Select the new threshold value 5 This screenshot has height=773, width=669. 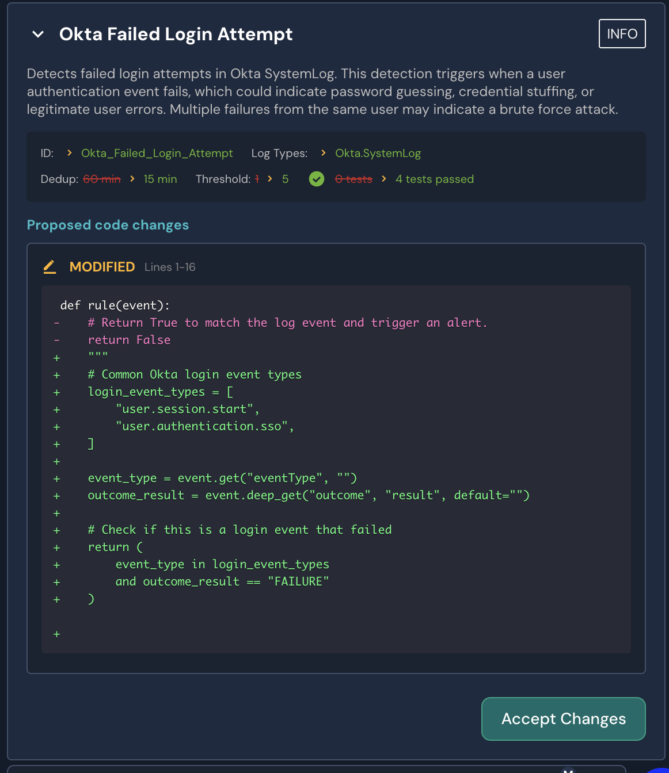point(285,179)
